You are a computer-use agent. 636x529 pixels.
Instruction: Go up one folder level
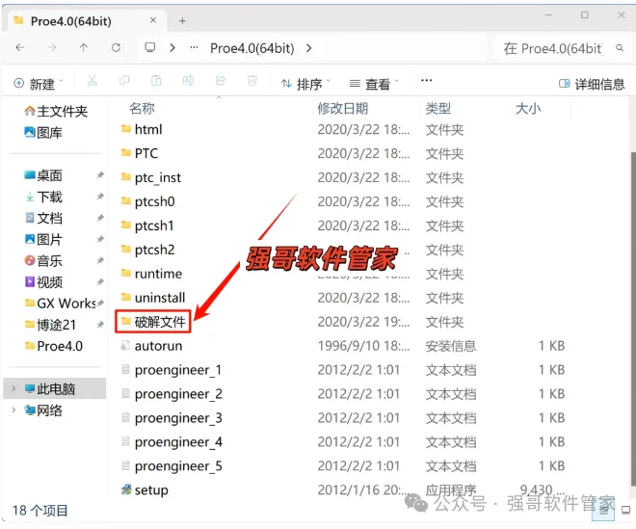coord(84,48)
